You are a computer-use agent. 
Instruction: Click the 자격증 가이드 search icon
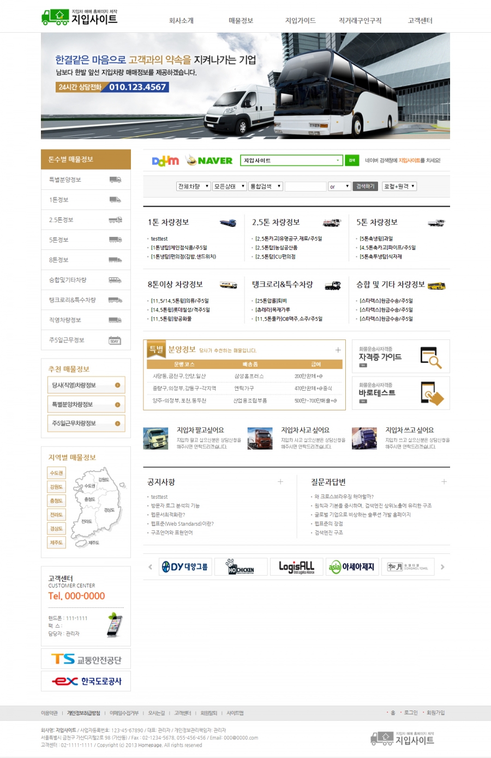(430, 357)
